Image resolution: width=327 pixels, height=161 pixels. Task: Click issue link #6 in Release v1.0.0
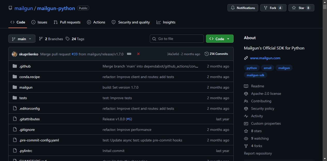pyautogui.click(x=129, y=119)
